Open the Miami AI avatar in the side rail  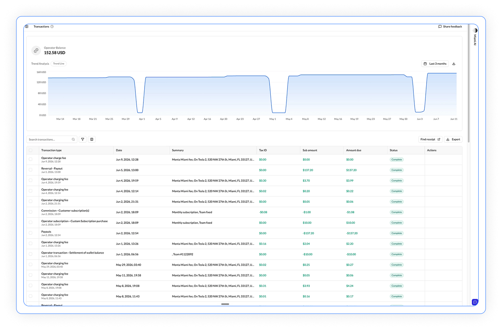pos(475,31)
